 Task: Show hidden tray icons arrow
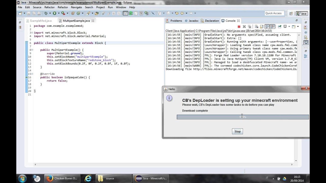click(273, 178)
